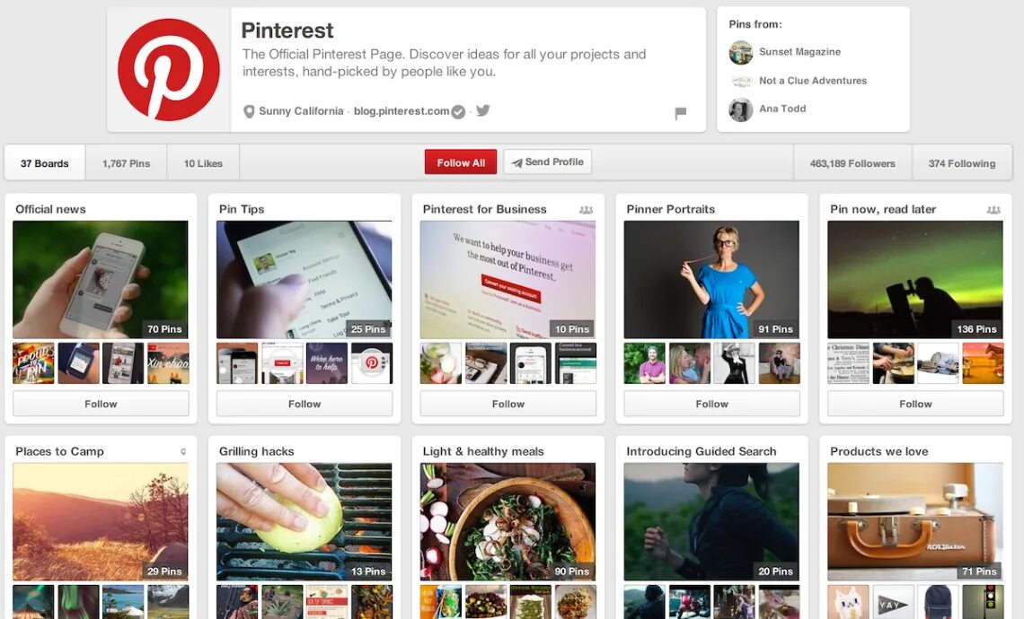Follow the Pinner Portraits board
This screenshot has height=619, width=1024.
(711, 404)
